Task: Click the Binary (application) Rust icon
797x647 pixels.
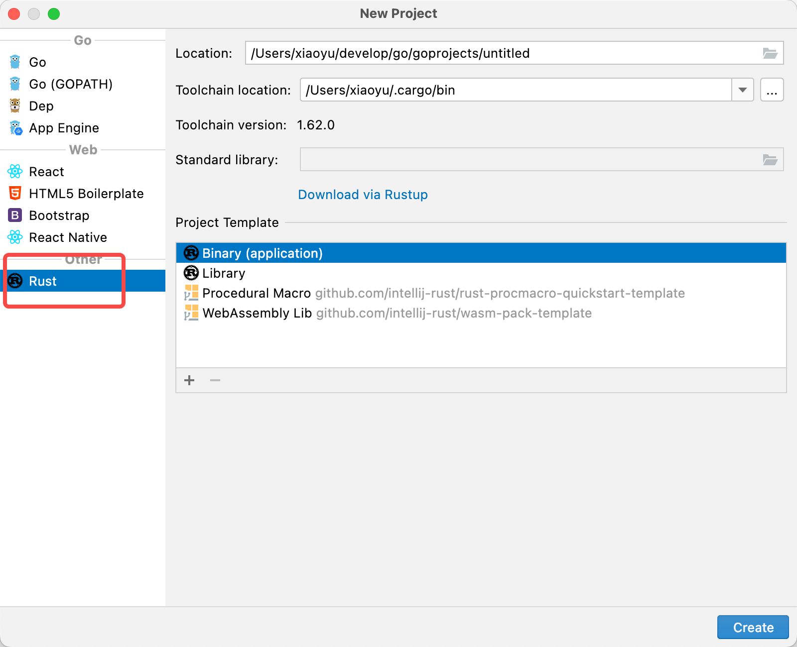Action: coord(191,253)
